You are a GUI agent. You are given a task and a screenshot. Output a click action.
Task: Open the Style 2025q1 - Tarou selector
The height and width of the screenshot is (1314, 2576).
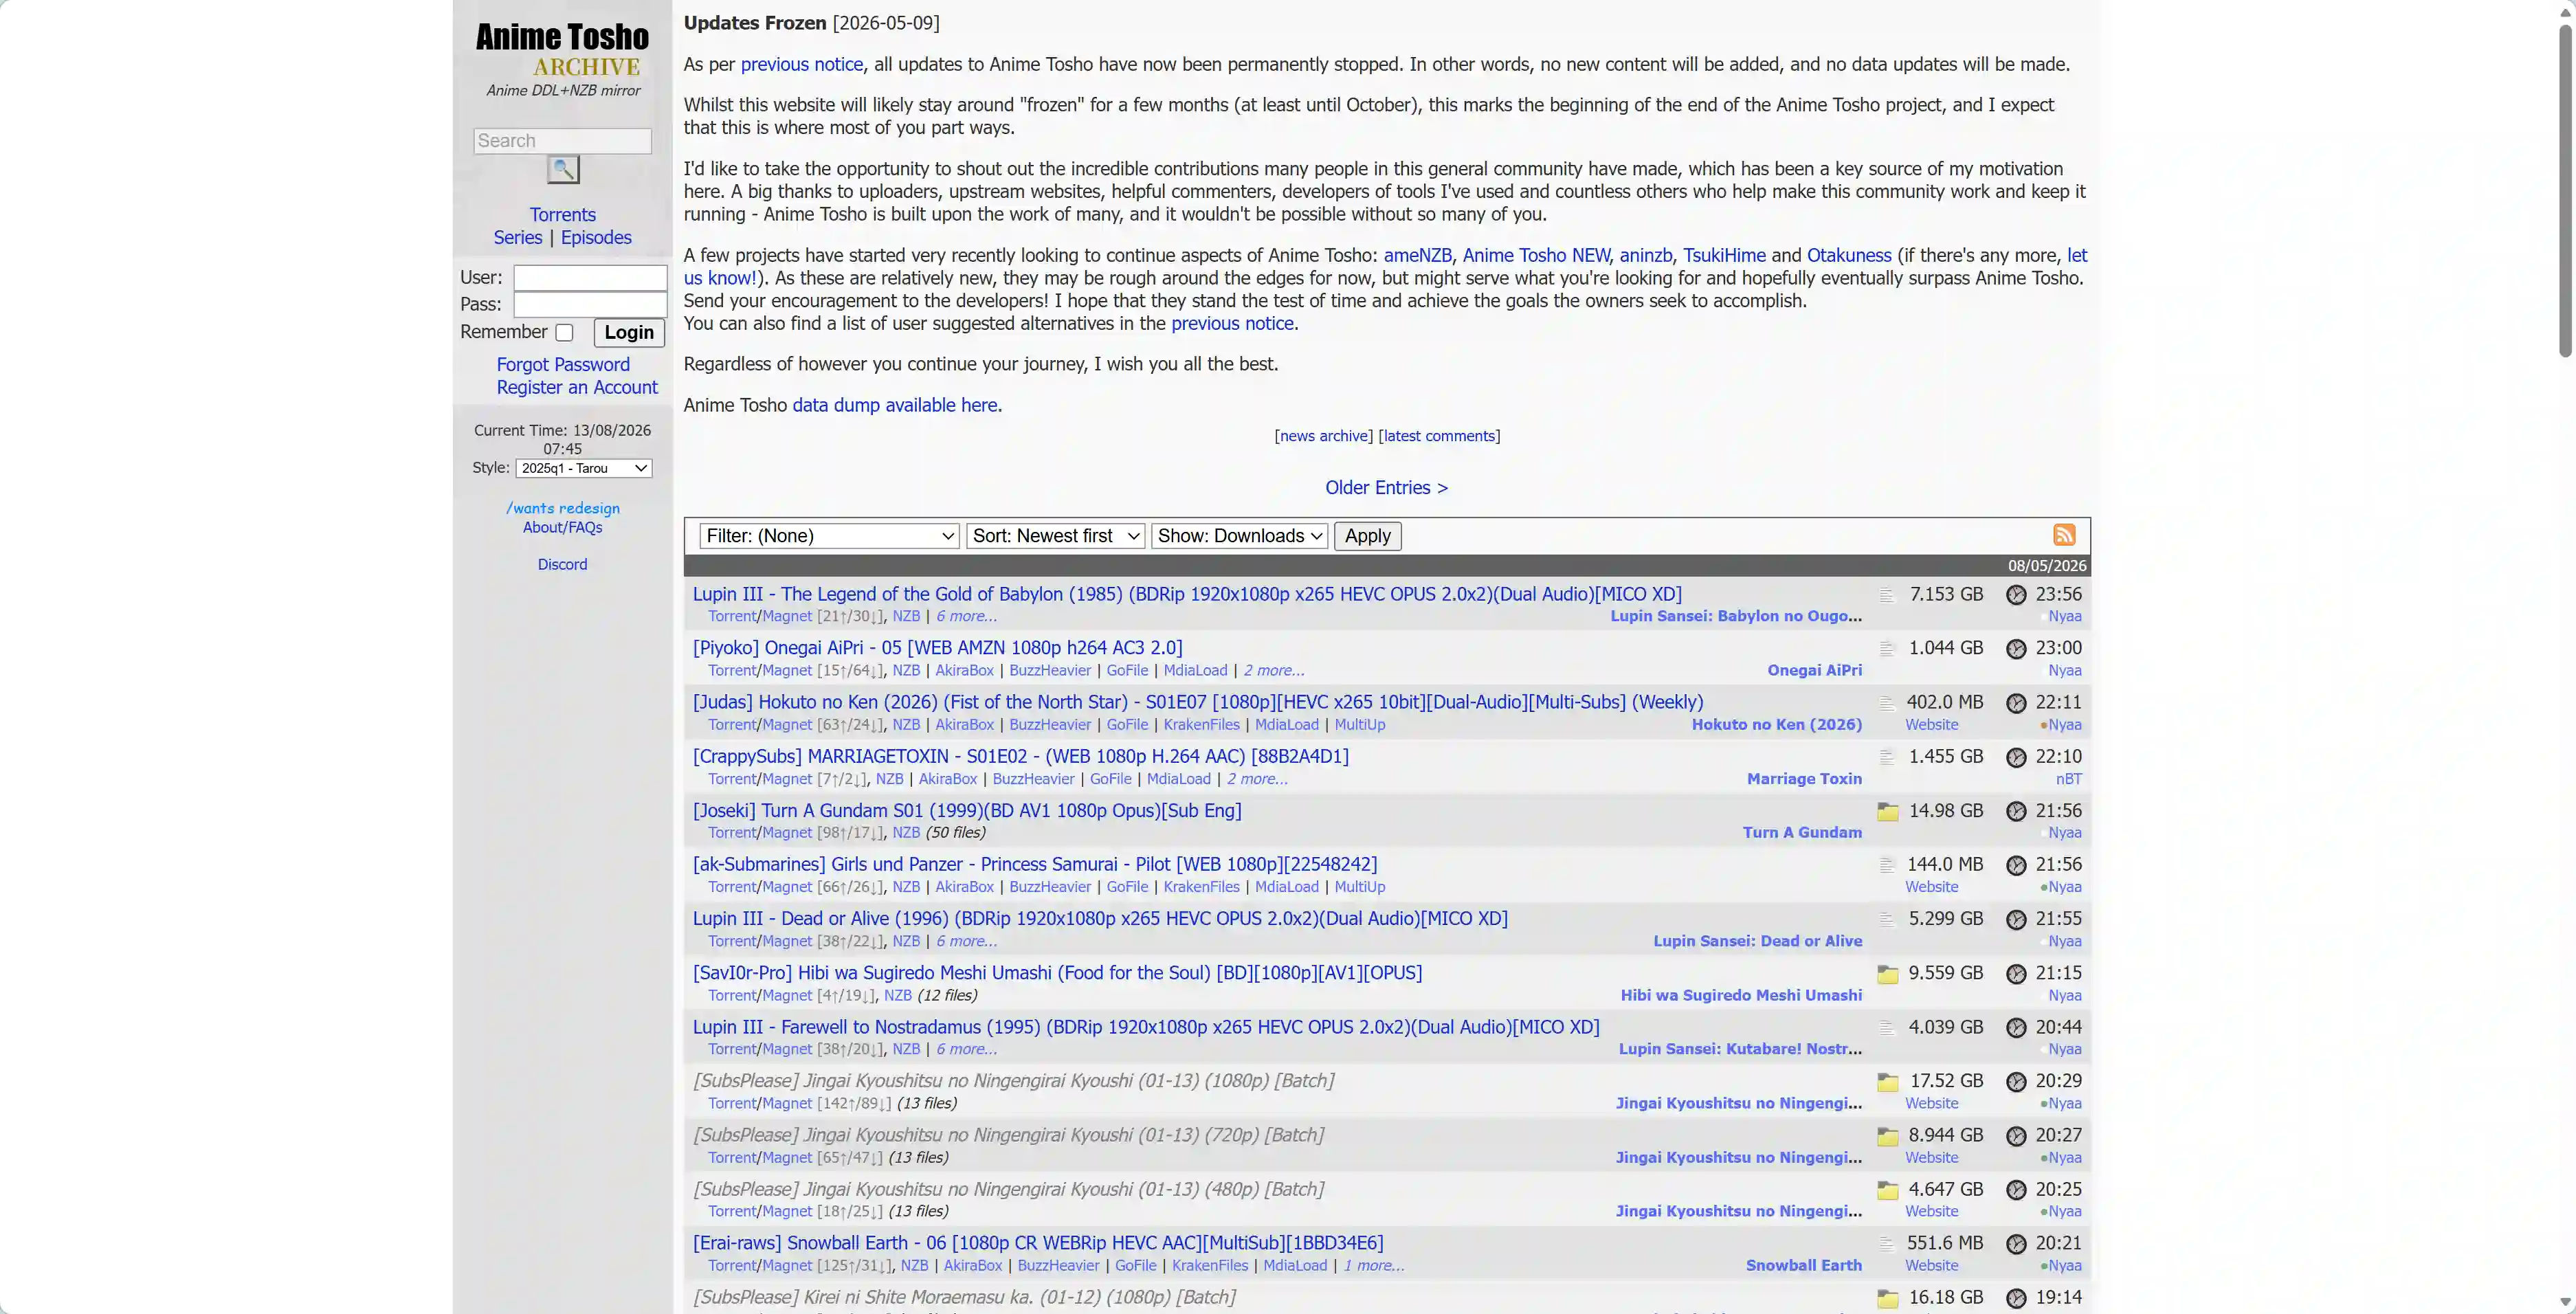pos(584,468)
